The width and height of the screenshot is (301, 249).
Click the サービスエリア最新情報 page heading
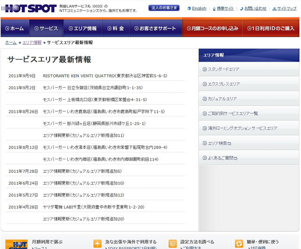click(x=49, y=60)
